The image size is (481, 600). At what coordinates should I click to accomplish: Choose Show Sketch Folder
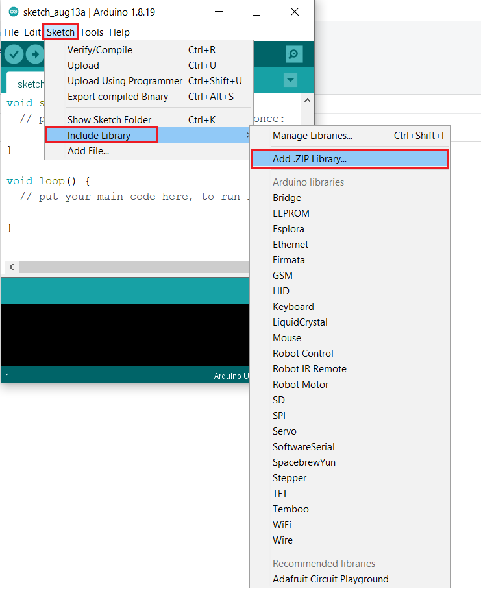[x=149, y=120]
